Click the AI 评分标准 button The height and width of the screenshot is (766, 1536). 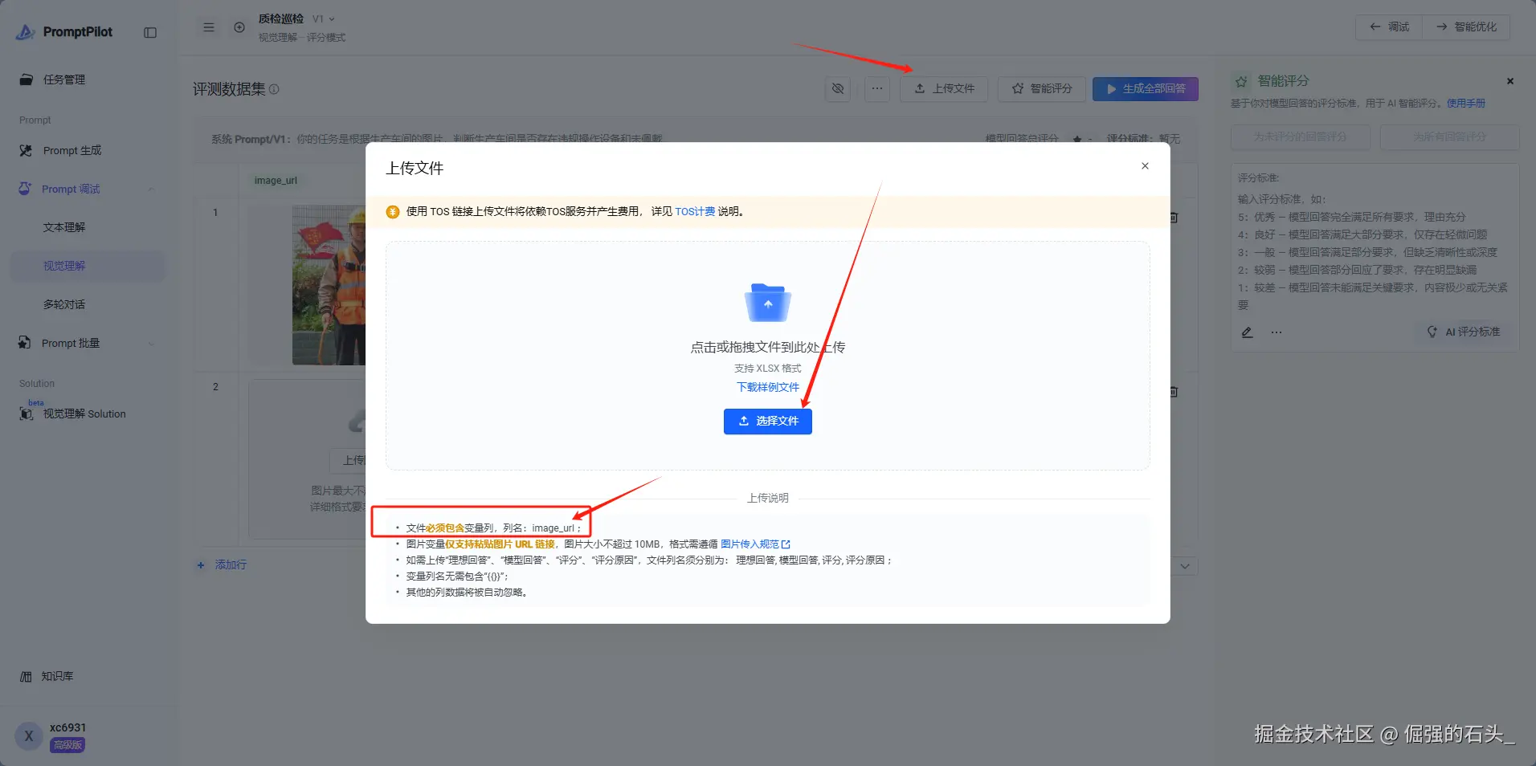[x=1464, y=332]
